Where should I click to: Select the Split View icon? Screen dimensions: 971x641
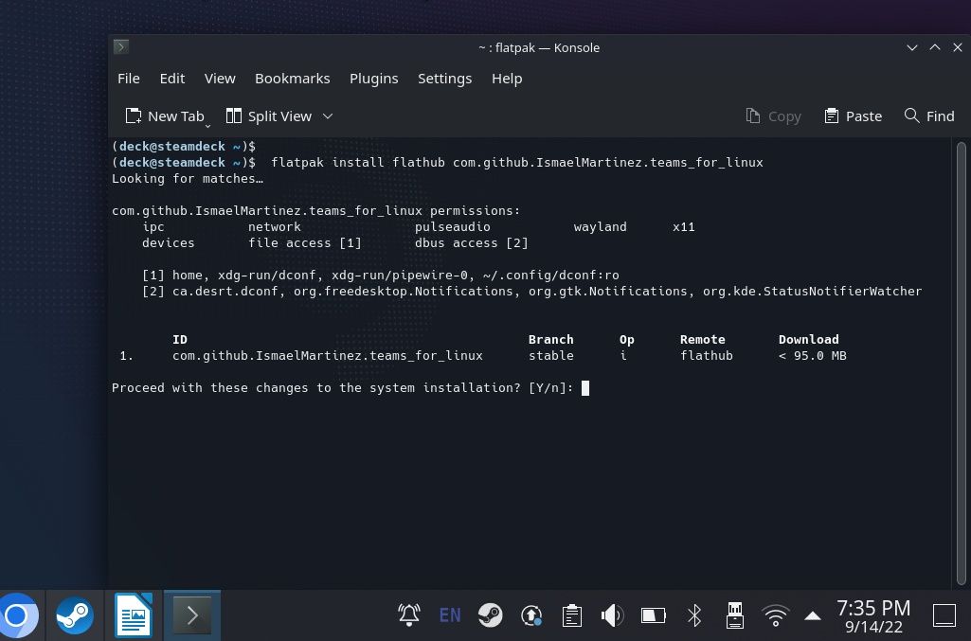272,116
